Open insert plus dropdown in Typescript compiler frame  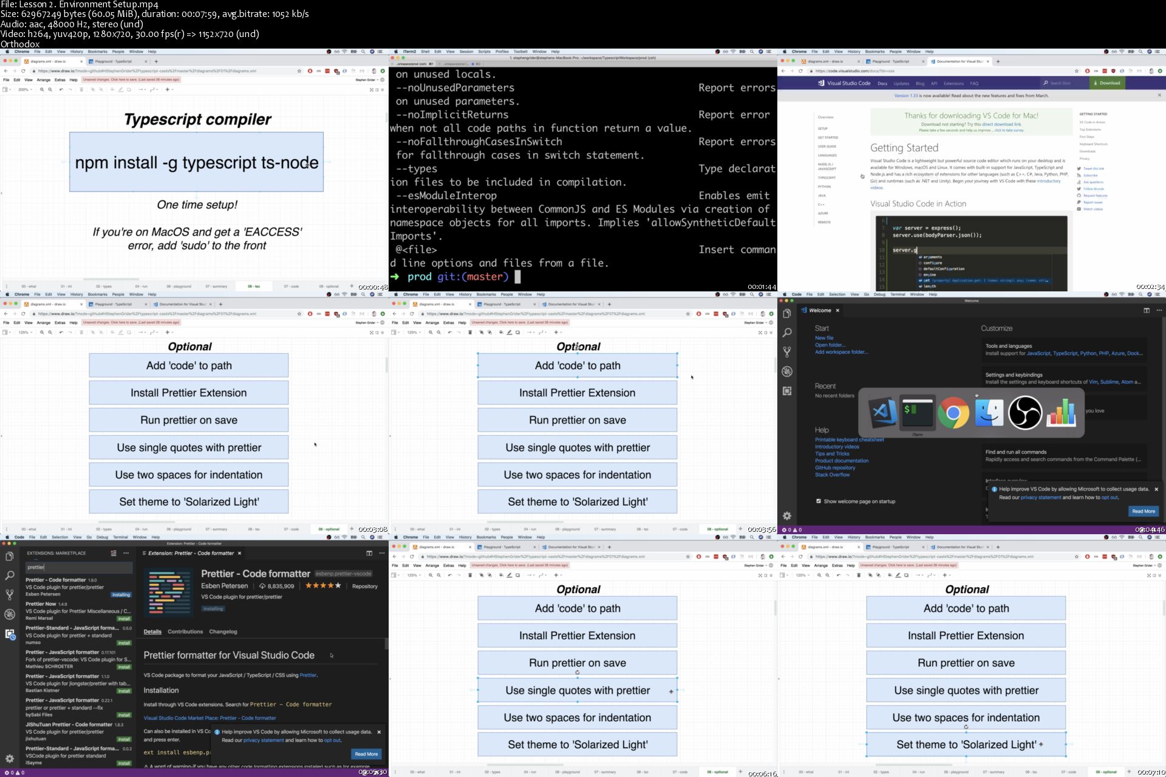pos(169,89)
